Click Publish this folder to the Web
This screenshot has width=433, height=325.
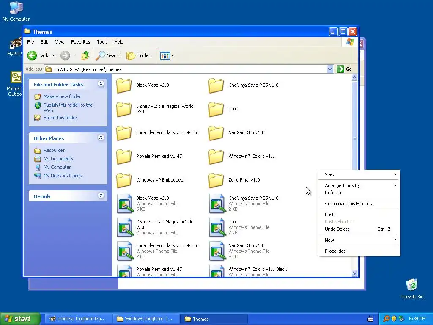[x=68, y=108]
